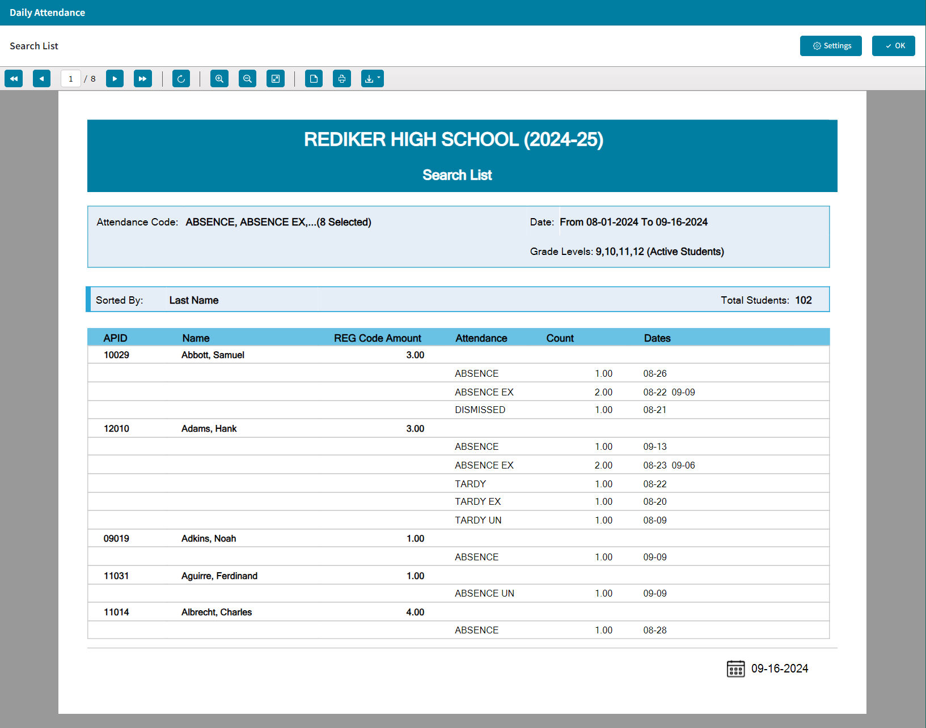Print the Search List report
Screen dimensions: 926x728
342,79
